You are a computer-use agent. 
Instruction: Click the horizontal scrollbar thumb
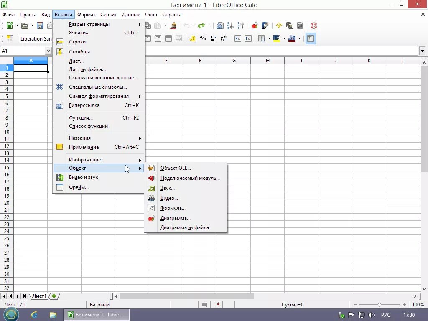[187, 296]
